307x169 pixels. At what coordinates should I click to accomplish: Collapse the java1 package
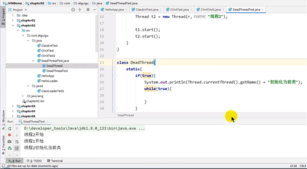point(28,86)
